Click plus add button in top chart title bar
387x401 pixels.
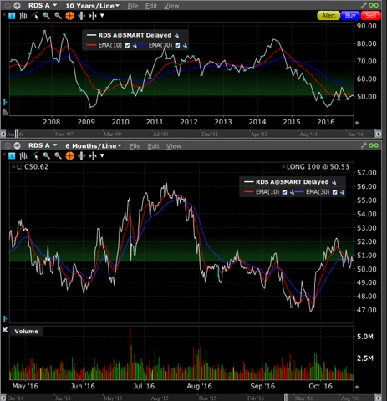click(17, 5)
